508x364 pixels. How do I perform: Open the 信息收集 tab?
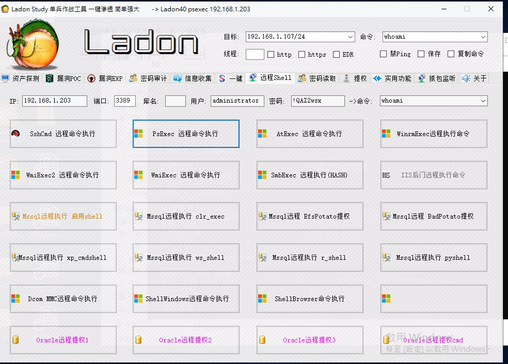click(193, 78)
